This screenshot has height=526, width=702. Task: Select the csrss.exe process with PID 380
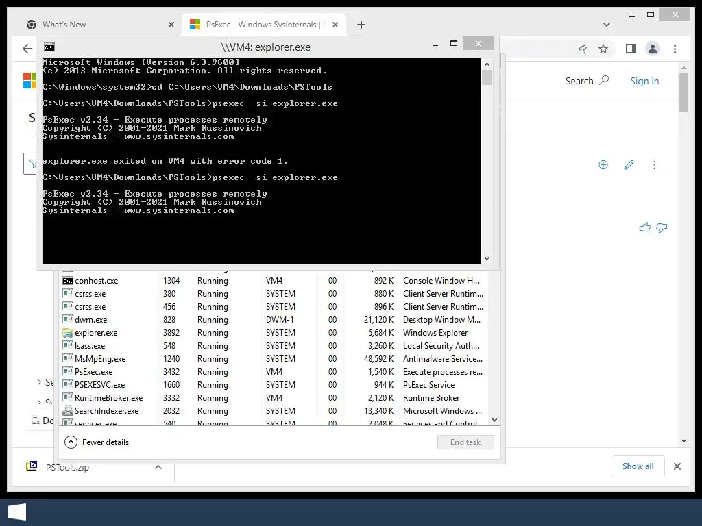(x=274, y=293)
